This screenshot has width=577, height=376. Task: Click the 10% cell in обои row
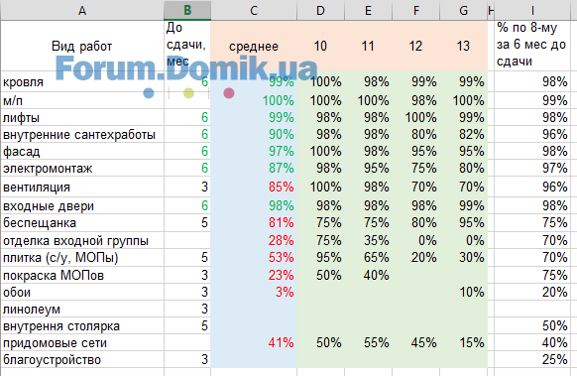pos(464,292)
